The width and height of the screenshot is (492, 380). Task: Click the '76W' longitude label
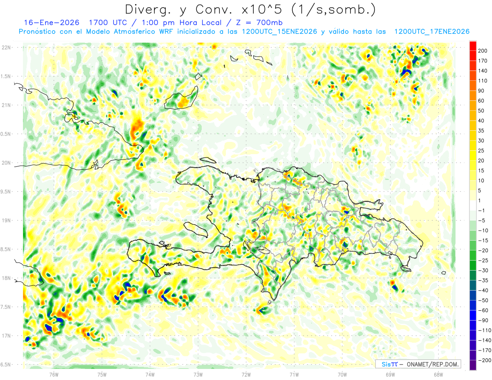pos(54,374)
